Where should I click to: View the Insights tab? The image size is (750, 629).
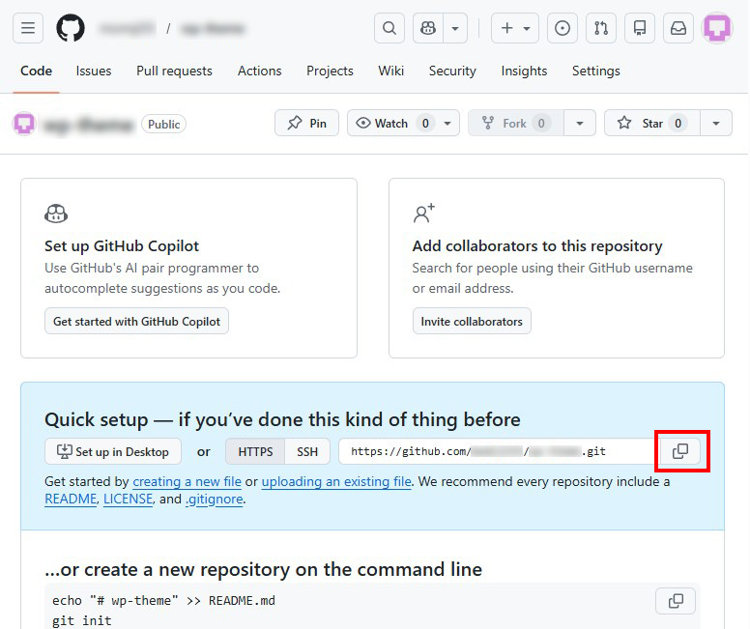524,71
